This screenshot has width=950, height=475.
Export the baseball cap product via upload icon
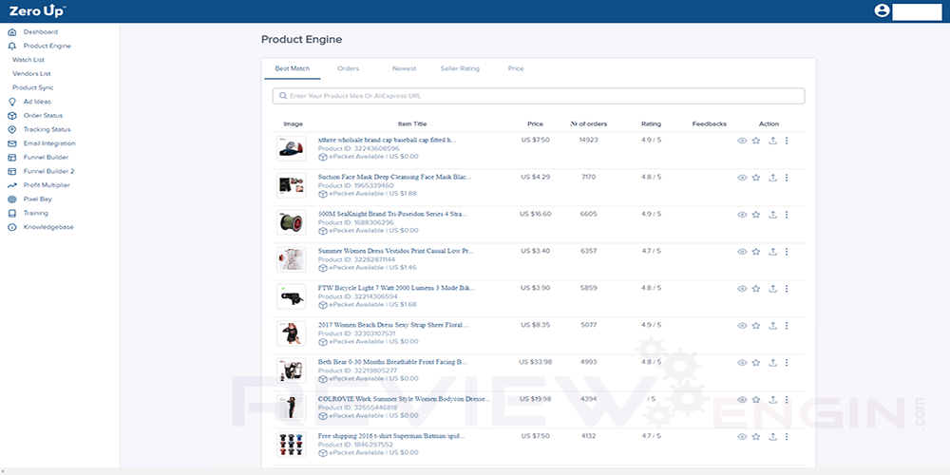pos(772,141)
